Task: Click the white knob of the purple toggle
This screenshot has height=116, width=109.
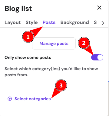Action: point(100,57)
